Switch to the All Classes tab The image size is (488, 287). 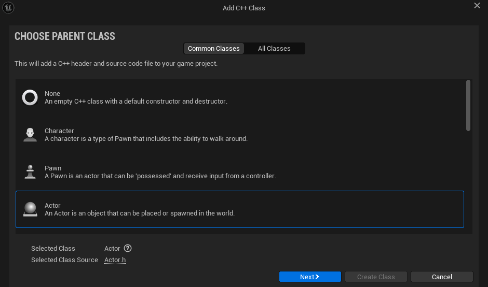[x=274, y=48]
